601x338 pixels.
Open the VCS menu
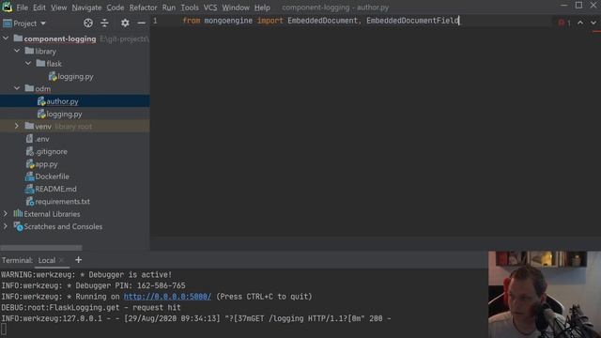(x=210, y=8)
